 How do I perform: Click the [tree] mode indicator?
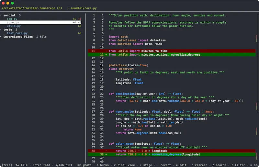tap(7, 165)
